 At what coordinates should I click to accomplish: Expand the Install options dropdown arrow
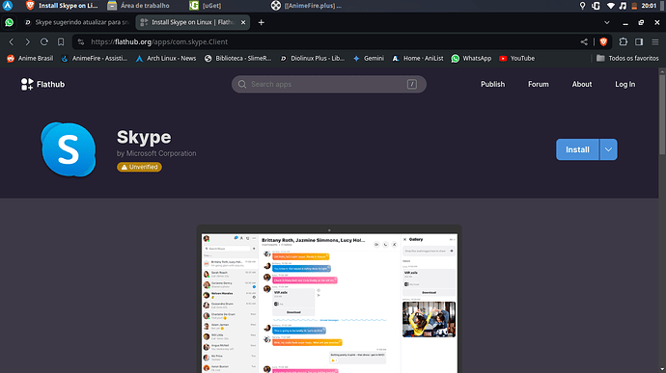tap(608, 149)
